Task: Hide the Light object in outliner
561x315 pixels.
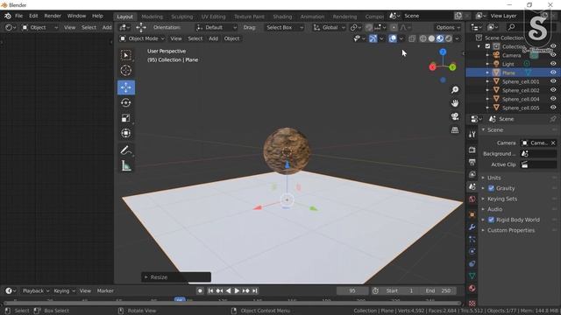Action: point(553,64)
